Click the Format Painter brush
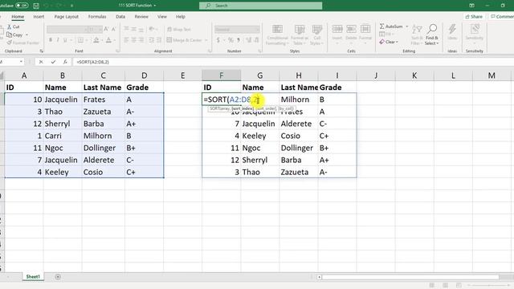Image resolution: width=514 pixels, height=289 pixels. tap(10, 43)
